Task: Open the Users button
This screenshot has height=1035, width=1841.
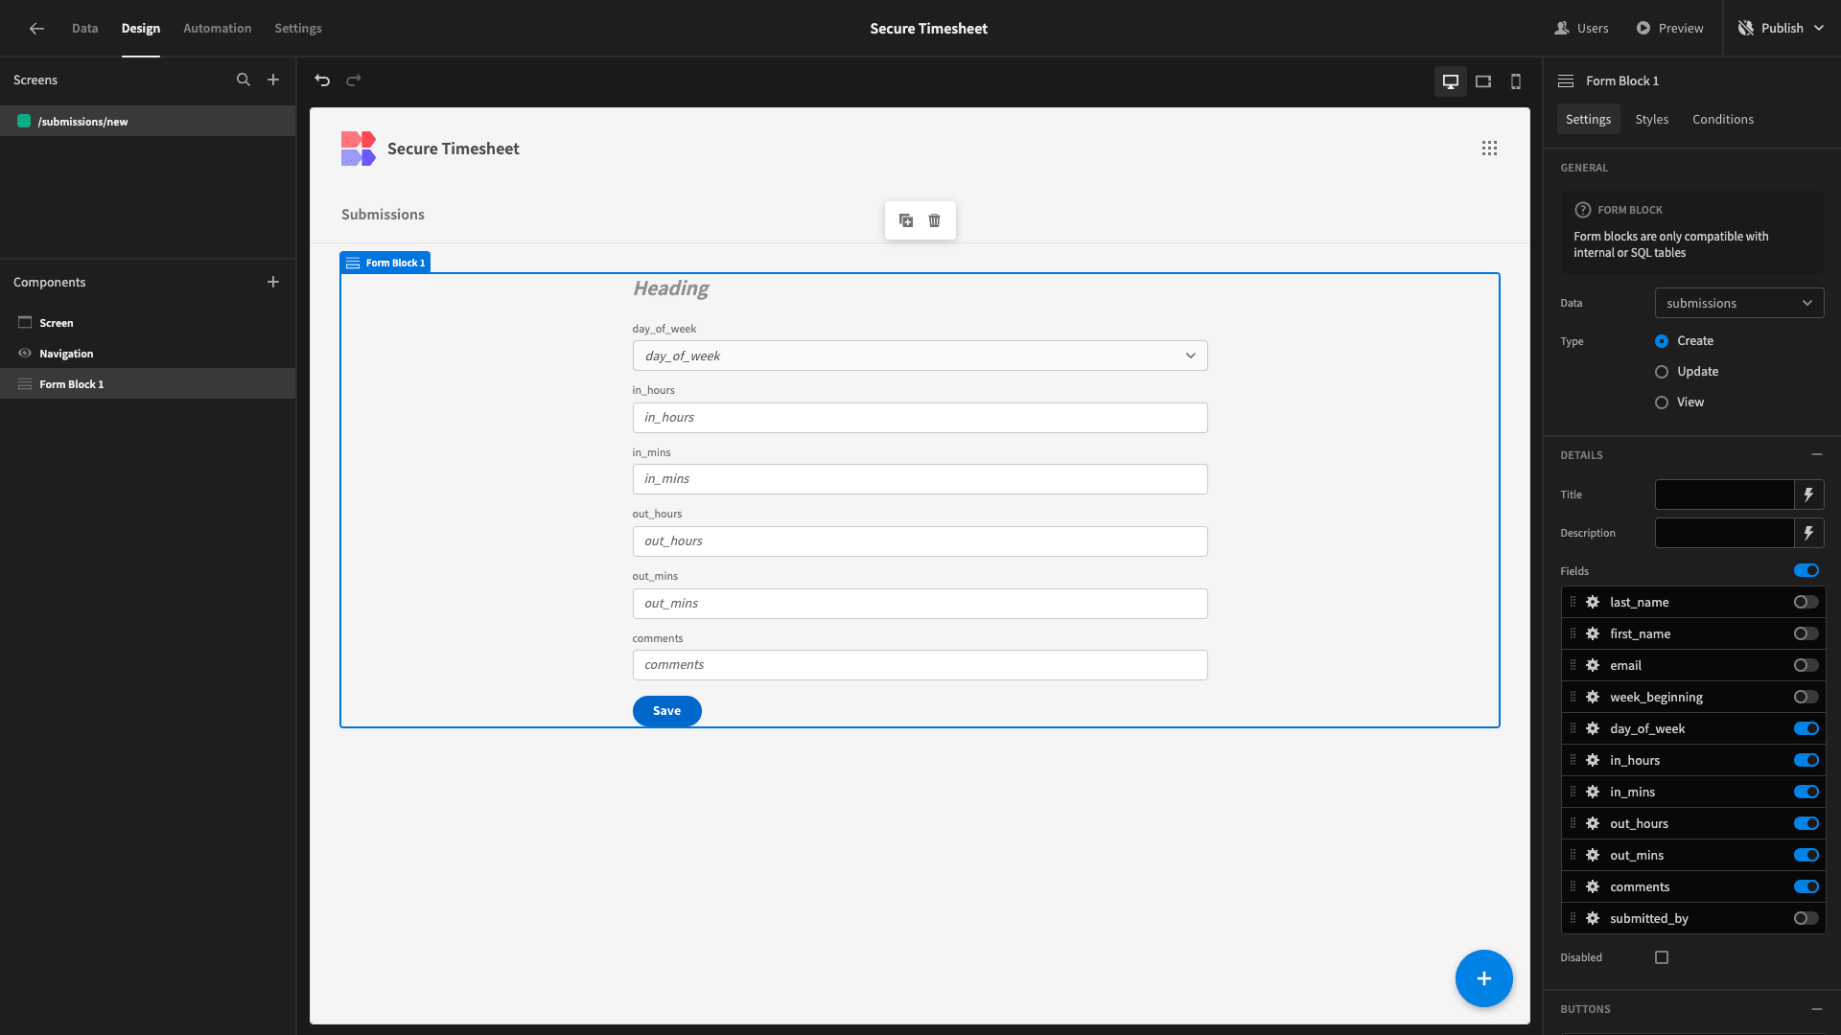Action: pos(1581,28)
